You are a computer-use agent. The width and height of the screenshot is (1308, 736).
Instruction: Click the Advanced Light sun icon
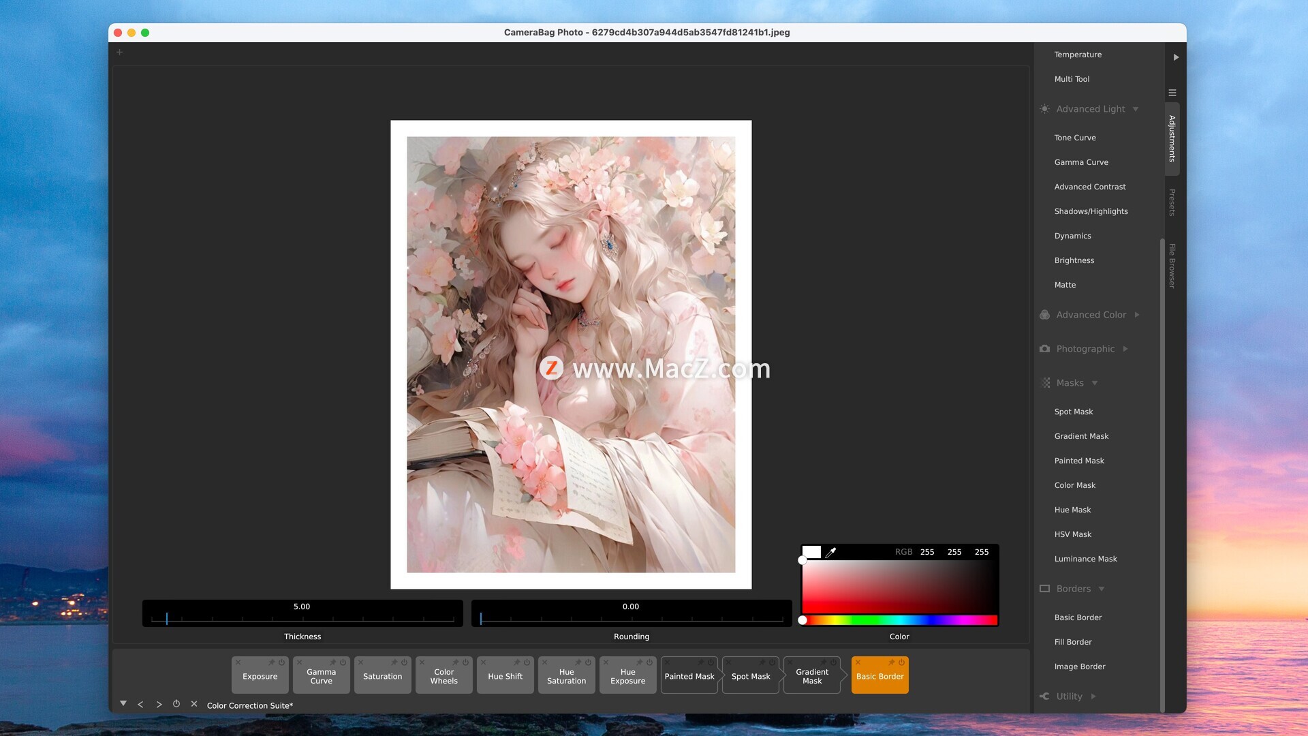point(1045,109)
